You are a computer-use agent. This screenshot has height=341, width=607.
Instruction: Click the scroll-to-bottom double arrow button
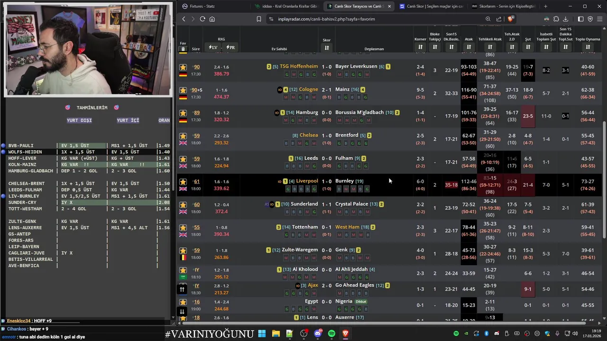(x=182, y=312)
